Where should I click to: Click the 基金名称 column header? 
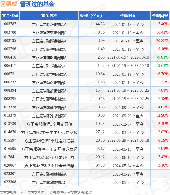coord(49,16)
